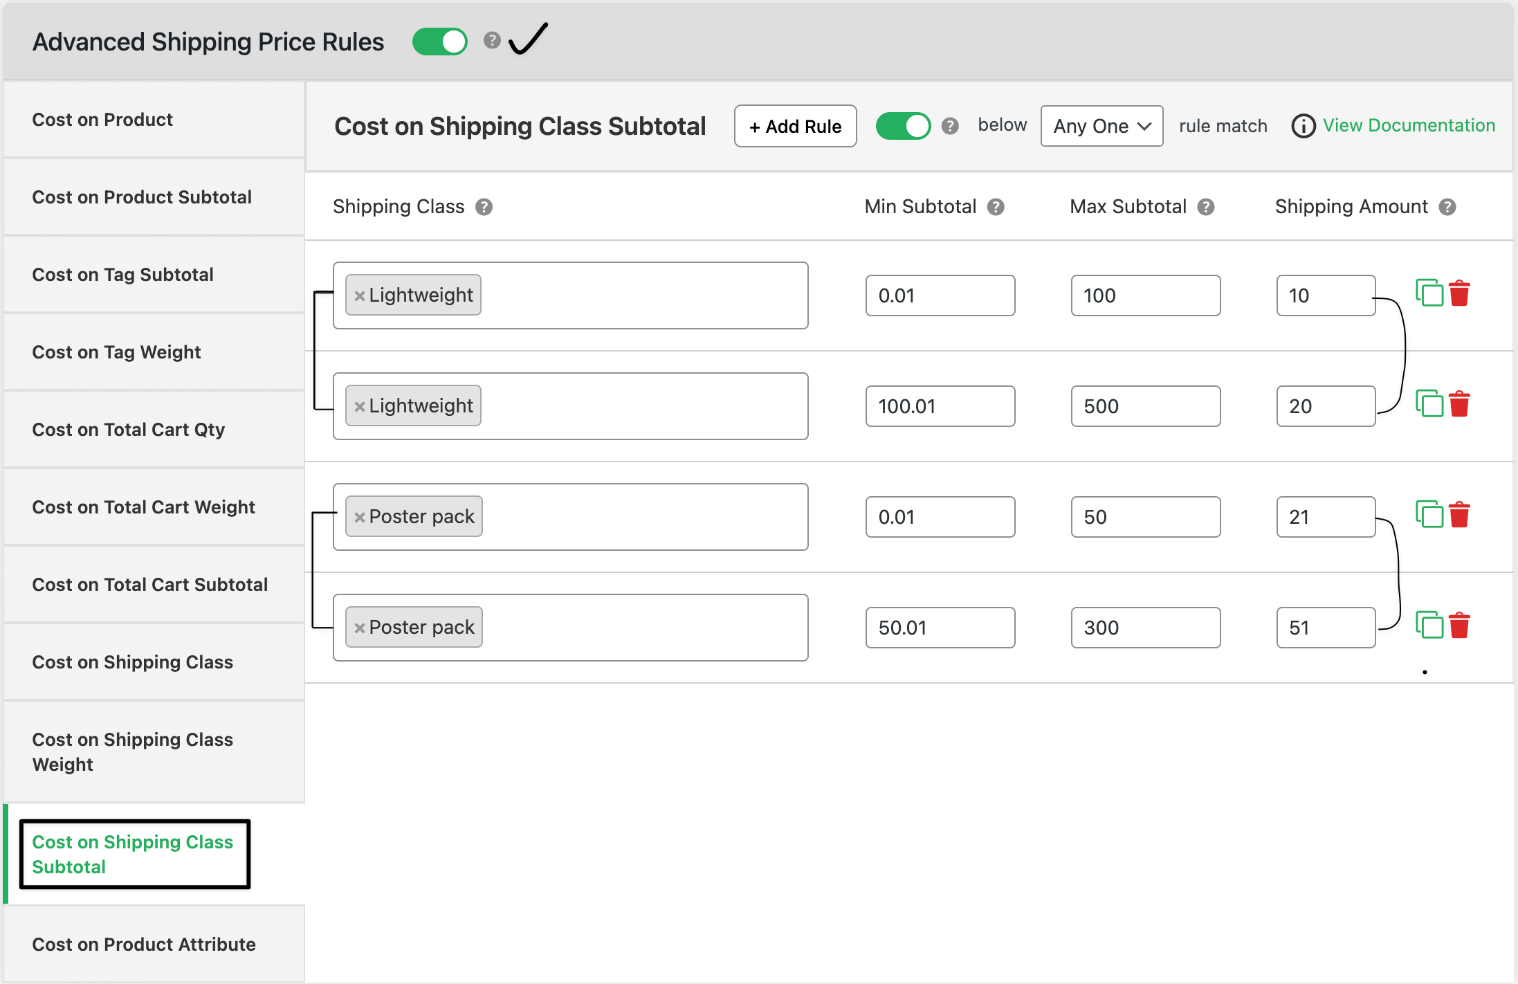Open Cost on Total Cart Subtotal tab
Screen dimensions: 1518x984
pos(149,585)
